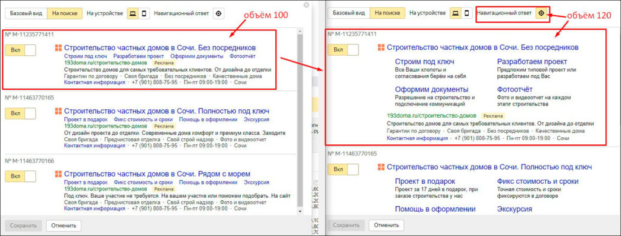621x236 pixels.
Task: Click green display URL in 'Без посредников' ad, left panel
Action: pyautogui.click(x=106, y=62)
